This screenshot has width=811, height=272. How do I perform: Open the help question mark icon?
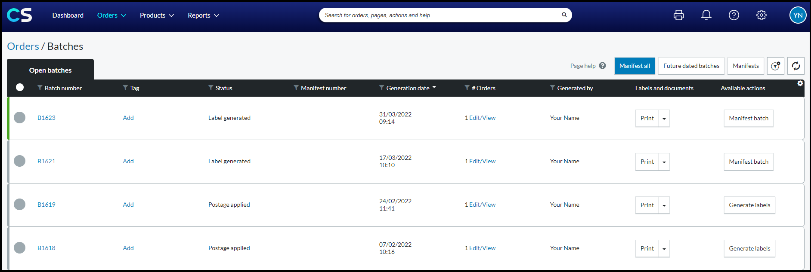(734, 15)
